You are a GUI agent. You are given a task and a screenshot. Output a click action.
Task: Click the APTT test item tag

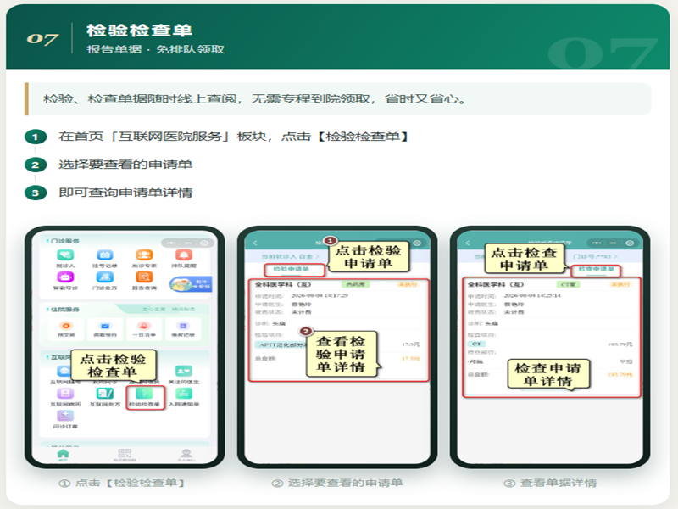click(x=281, y=345)
